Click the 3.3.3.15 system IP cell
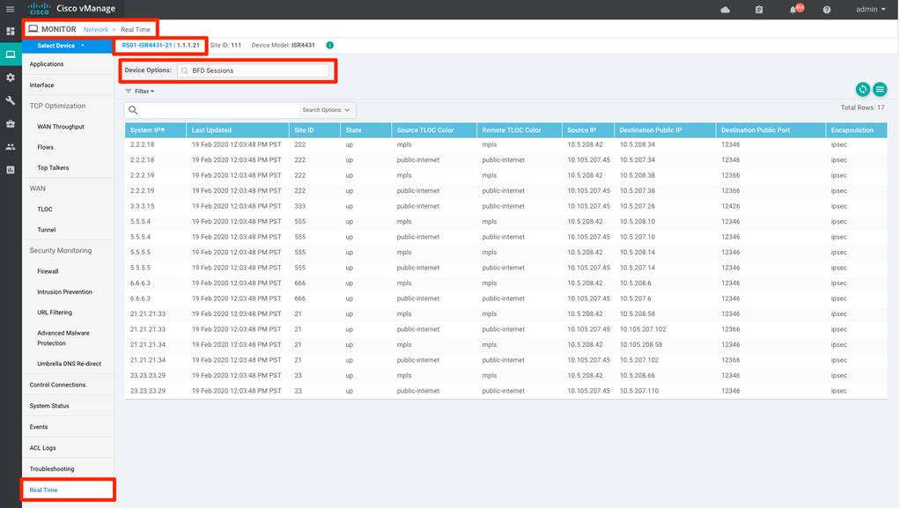900x508 pixels. pos(143,206)
